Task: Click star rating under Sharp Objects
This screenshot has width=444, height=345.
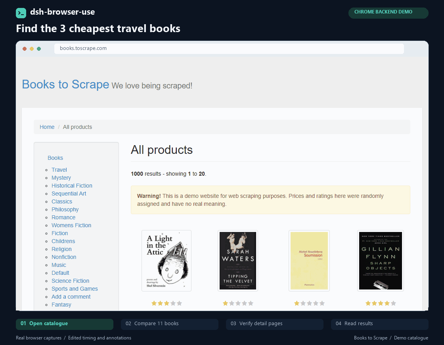Action: [x=381, y=303]
